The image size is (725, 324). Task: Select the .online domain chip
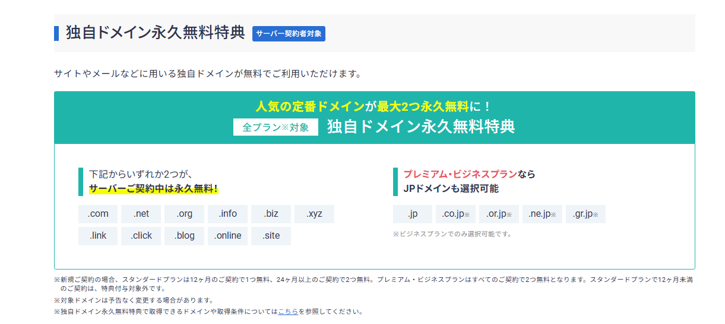click(x=227, y=236)
